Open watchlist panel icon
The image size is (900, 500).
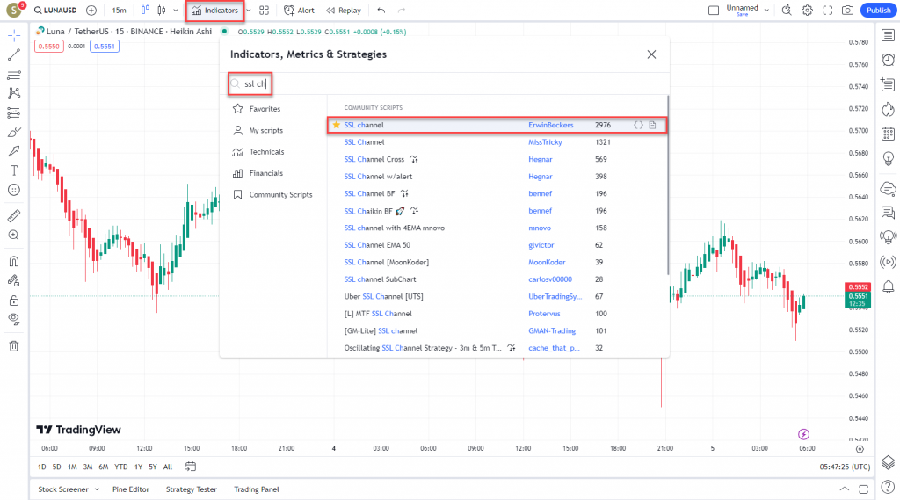click(888, 36)
